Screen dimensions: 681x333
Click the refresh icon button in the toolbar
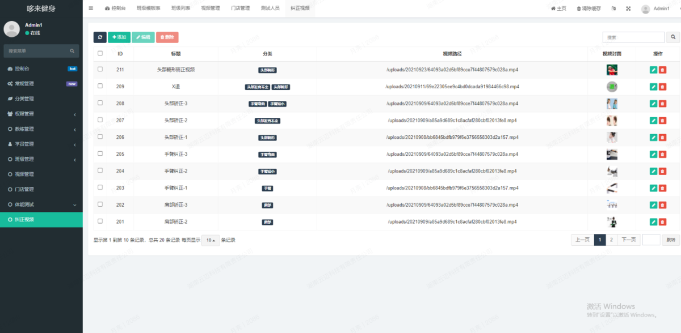pos(100,37)
